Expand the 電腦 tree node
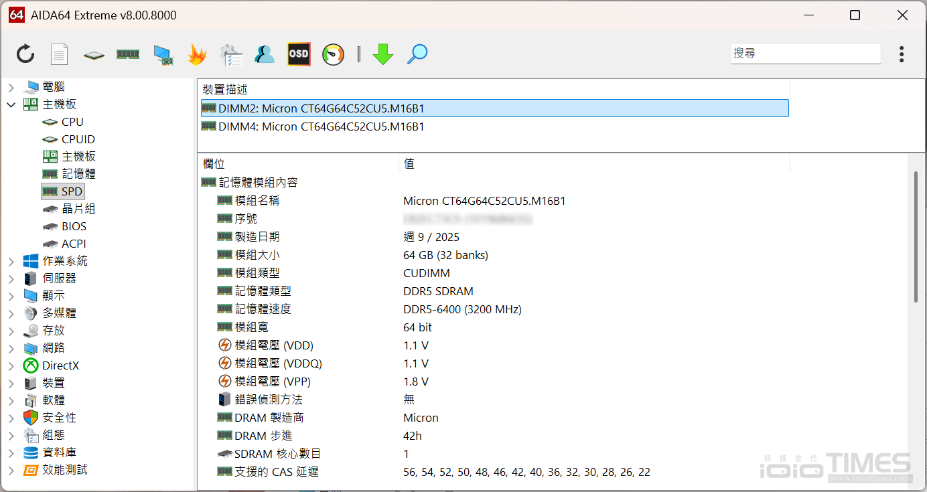The width and height of the screenshot is (927, 492). (11, 87)
